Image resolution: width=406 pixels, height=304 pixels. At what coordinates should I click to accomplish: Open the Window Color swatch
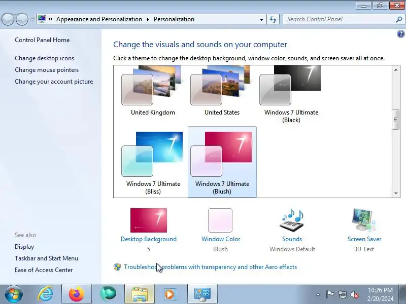click(x=220, y=220)
